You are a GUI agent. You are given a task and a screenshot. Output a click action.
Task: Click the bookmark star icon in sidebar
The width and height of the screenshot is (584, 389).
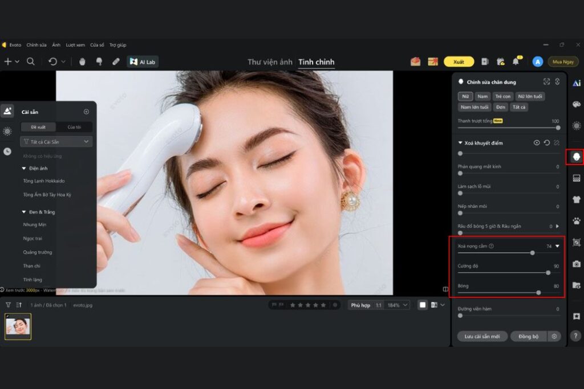tap(577, 316)
